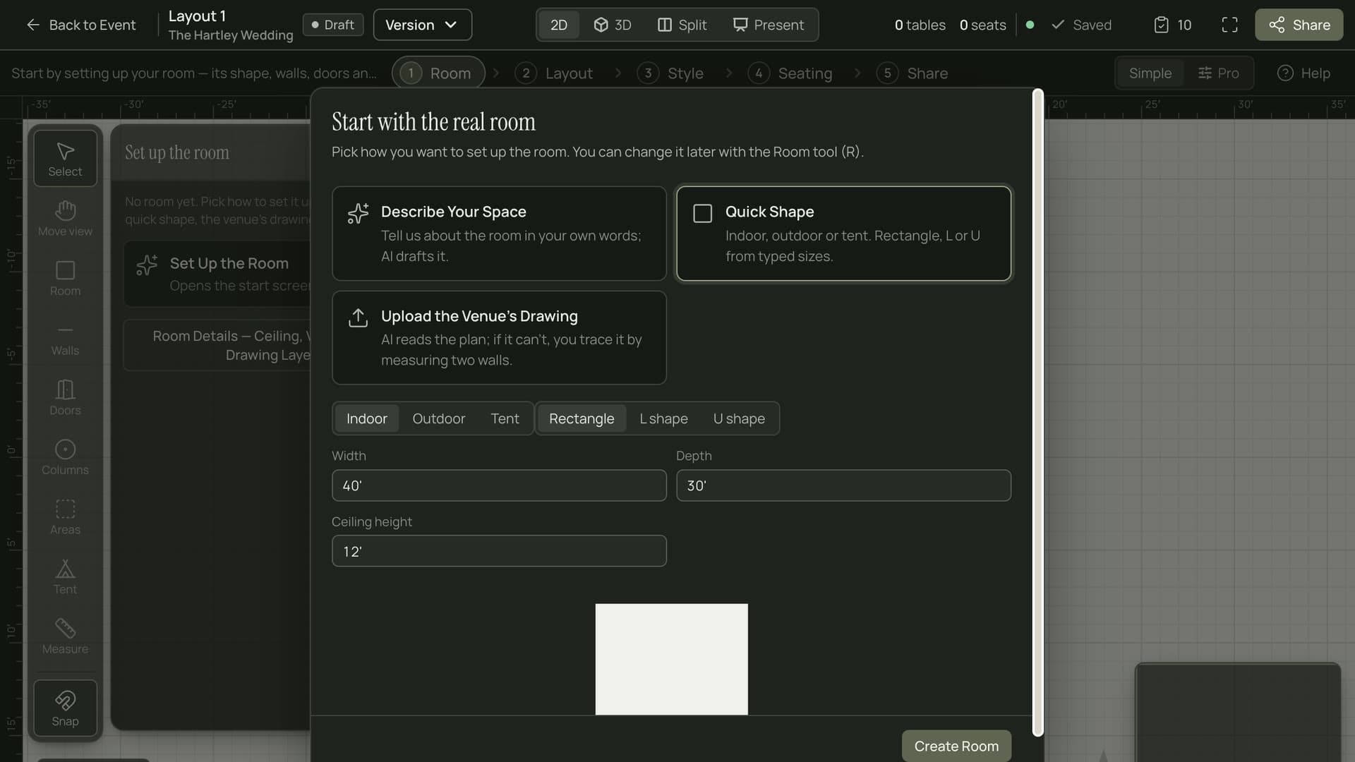Open the checklist icon showing 10

point(1172,25)
